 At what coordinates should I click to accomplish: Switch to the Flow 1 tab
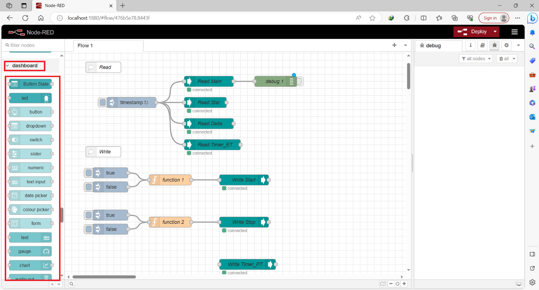pyautogui.click(x=108, y=46)
